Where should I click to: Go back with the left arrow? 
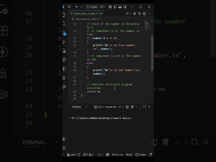pyautogui.click(x=77, y=7)
